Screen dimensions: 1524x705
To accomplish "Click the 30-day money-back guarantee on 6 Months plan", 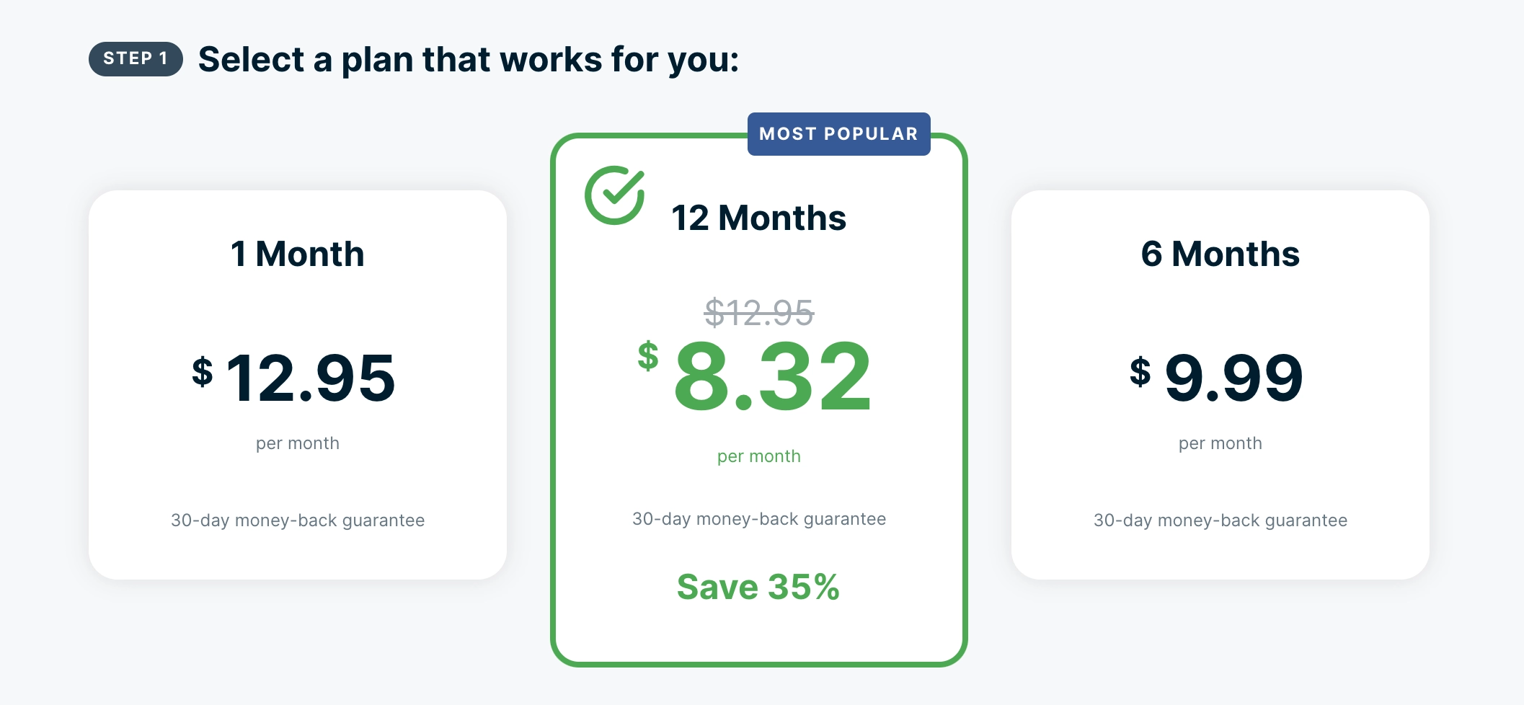I will point(1220,520).
